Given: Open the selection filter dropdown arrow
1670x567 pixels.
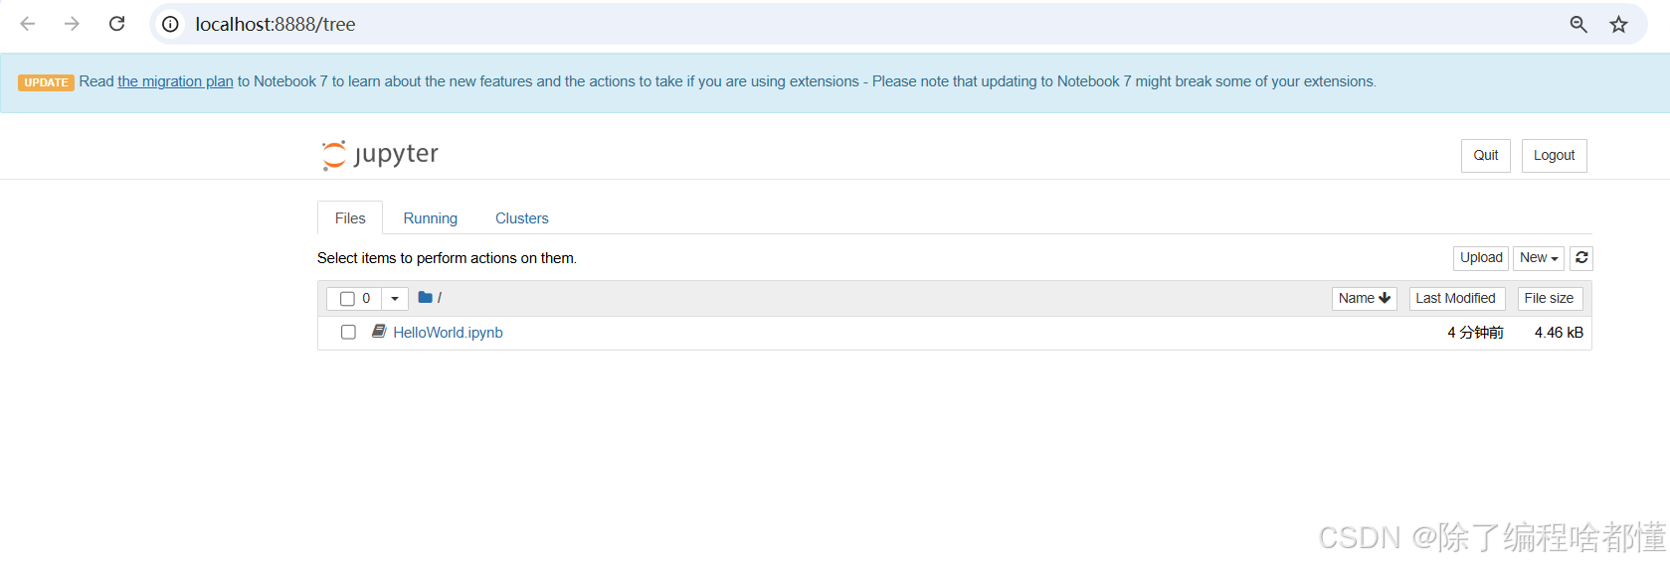Looking at the screenshot, I should coord(395,299).
